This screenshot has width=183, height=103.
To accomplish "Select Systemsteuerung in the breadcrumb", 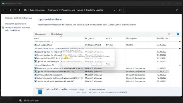I will click(x=37, y=10).
